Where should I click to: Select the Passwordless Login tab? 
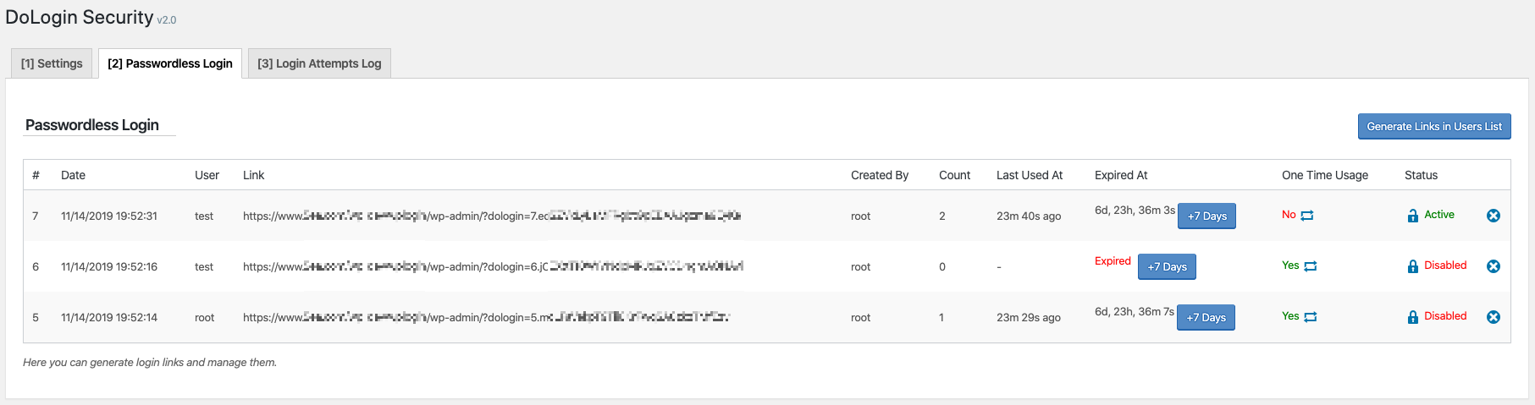click(170, 63)
